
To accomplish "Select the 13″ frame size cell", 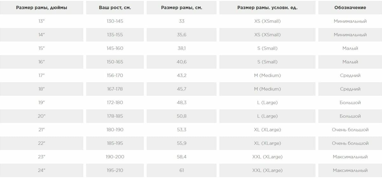I will [42, 21].
